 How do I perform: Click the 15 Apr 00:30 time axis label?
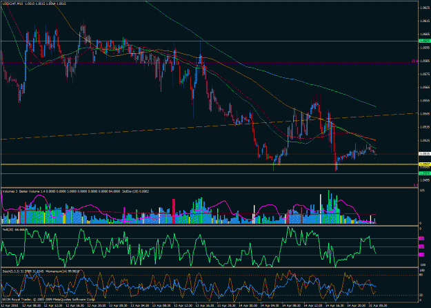coord(378,305)
